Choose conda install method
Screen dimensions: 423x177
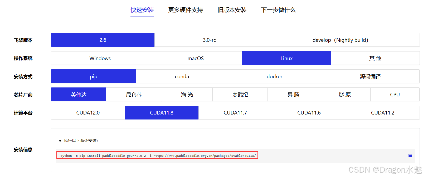pyautogui.click(x=182, y=76)
